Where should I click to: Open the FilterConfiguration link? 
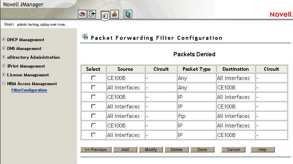click(29, 90)
